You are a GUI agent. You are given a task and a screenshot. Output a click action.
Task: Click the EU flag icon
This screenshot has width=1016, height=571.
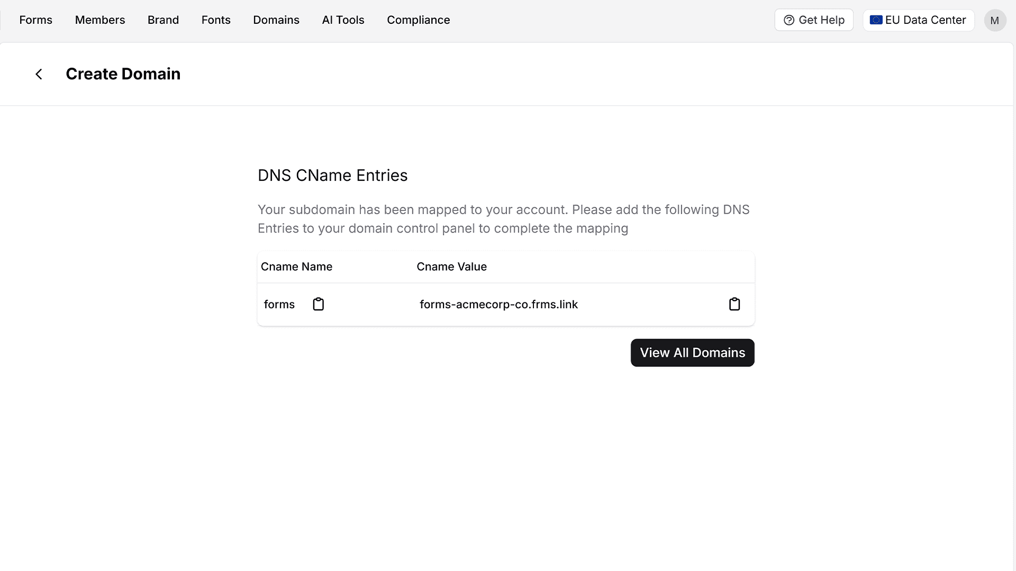876,20
